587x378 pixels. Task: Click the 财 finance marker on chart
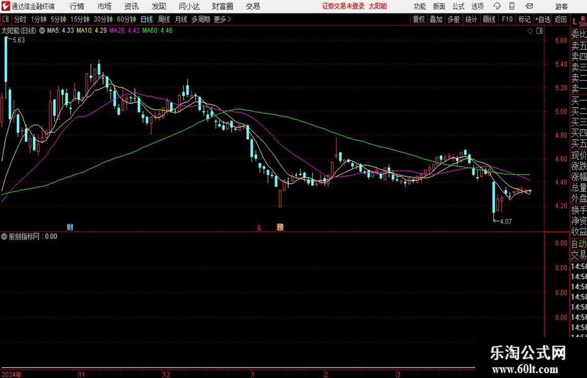pos(70,227)
